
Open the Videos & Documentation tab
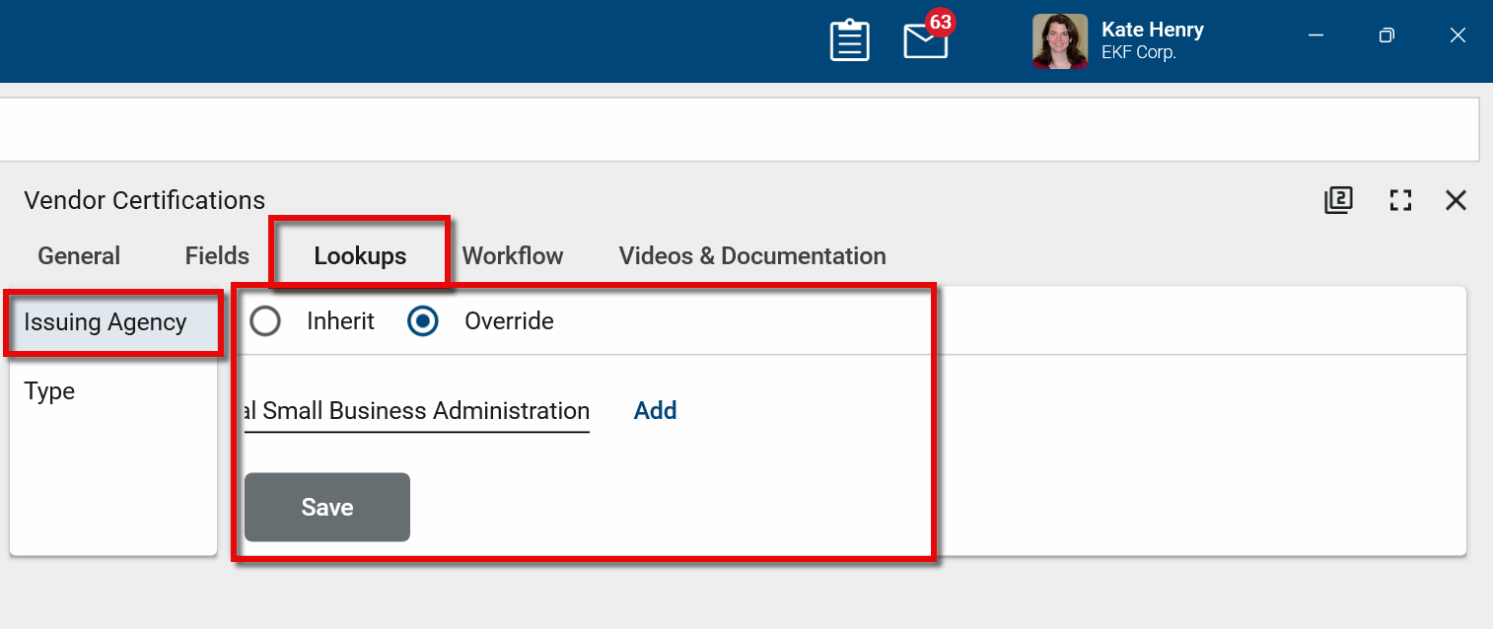click(752, 256)
